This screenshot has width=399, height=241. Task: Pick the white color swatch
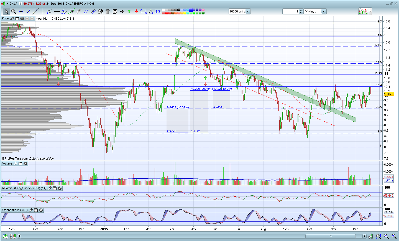coord(163,10)
